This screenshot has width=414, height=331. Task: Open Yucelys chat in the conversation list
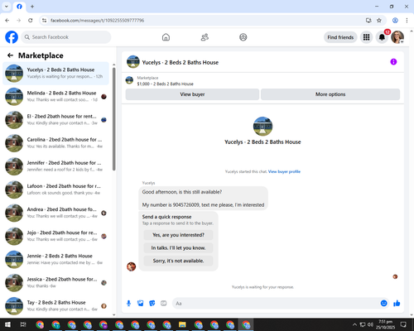click(56, 74)
